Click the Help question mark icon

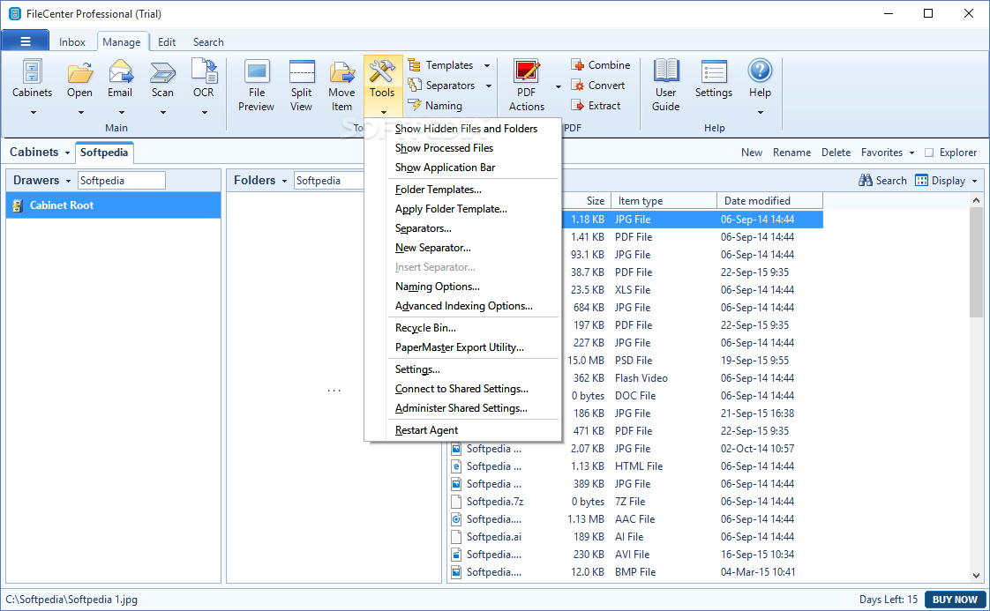click(x=761, y=71)
